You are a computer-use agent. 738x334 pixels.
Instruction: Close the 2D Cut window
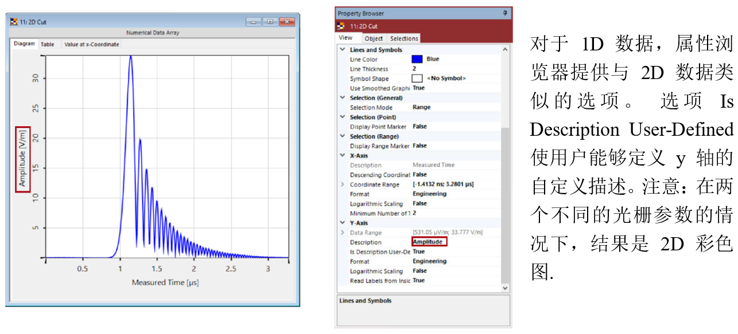[x=286, y=22]
